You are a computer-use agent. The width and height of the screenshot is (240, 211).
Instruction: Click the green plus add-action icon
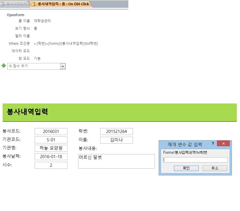click(3, 66)
